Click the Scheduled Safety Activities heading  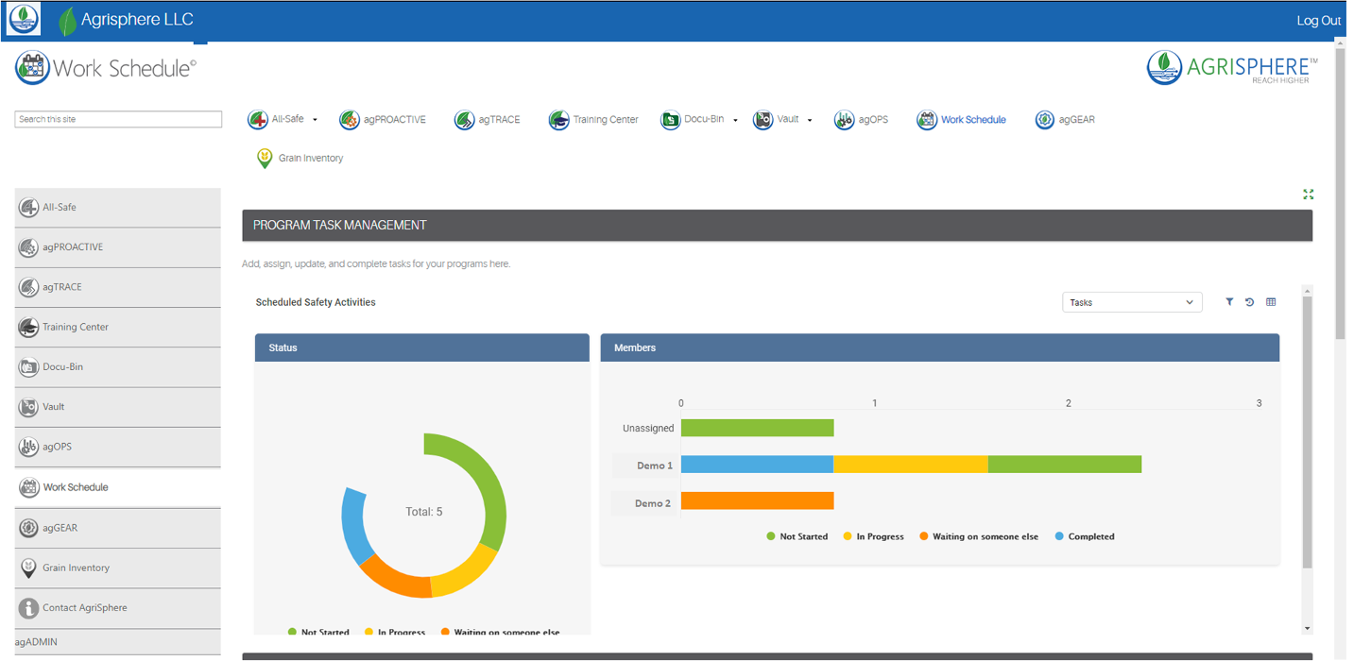(x=316, y=302)
